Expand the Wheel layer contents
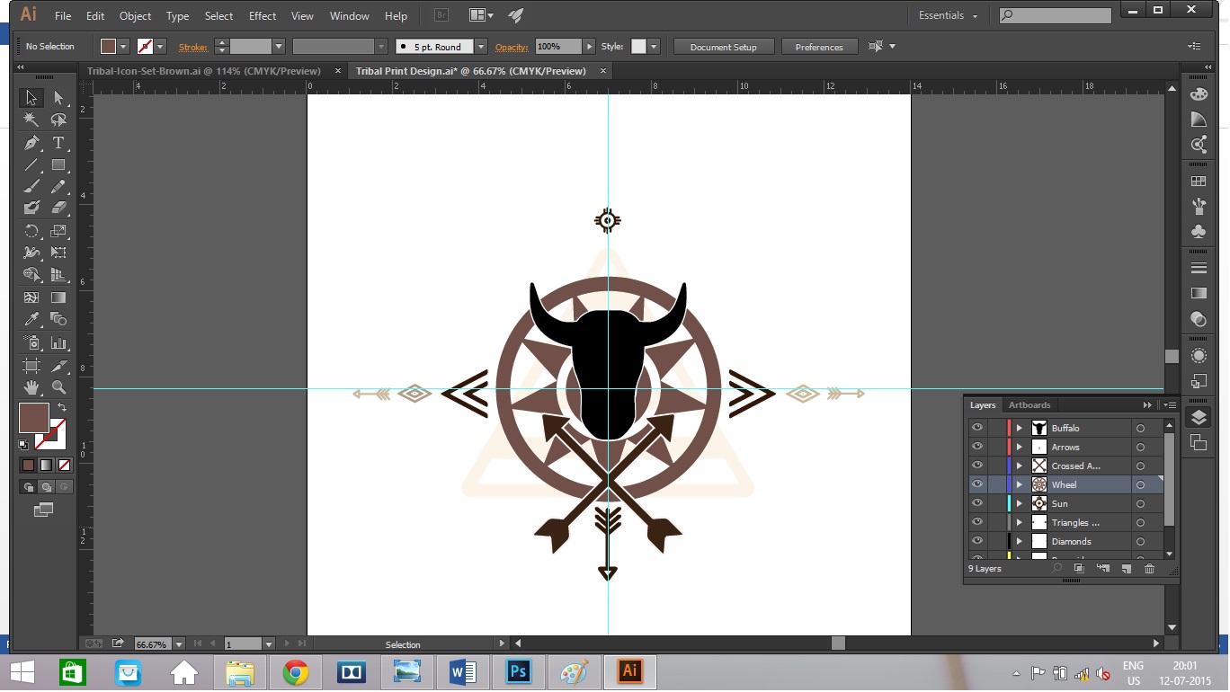 coord(1020,485)
